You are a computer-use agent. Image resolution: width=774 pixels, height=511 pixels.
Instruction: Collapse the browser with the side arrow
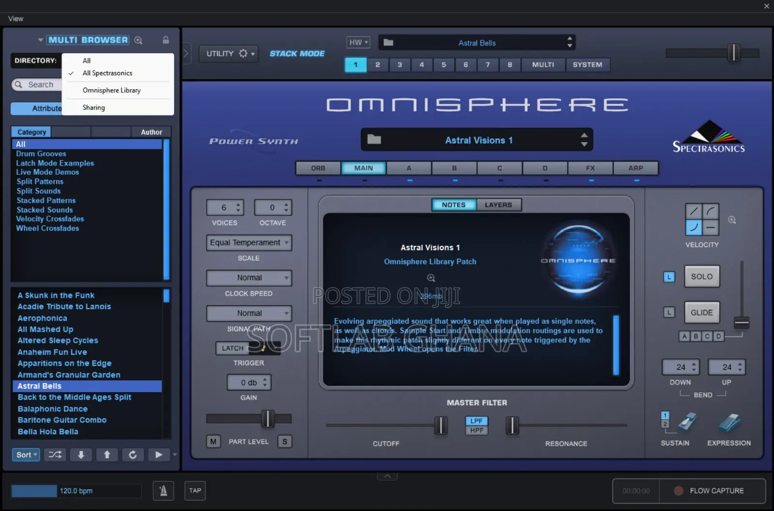click(x=186, y=53)
